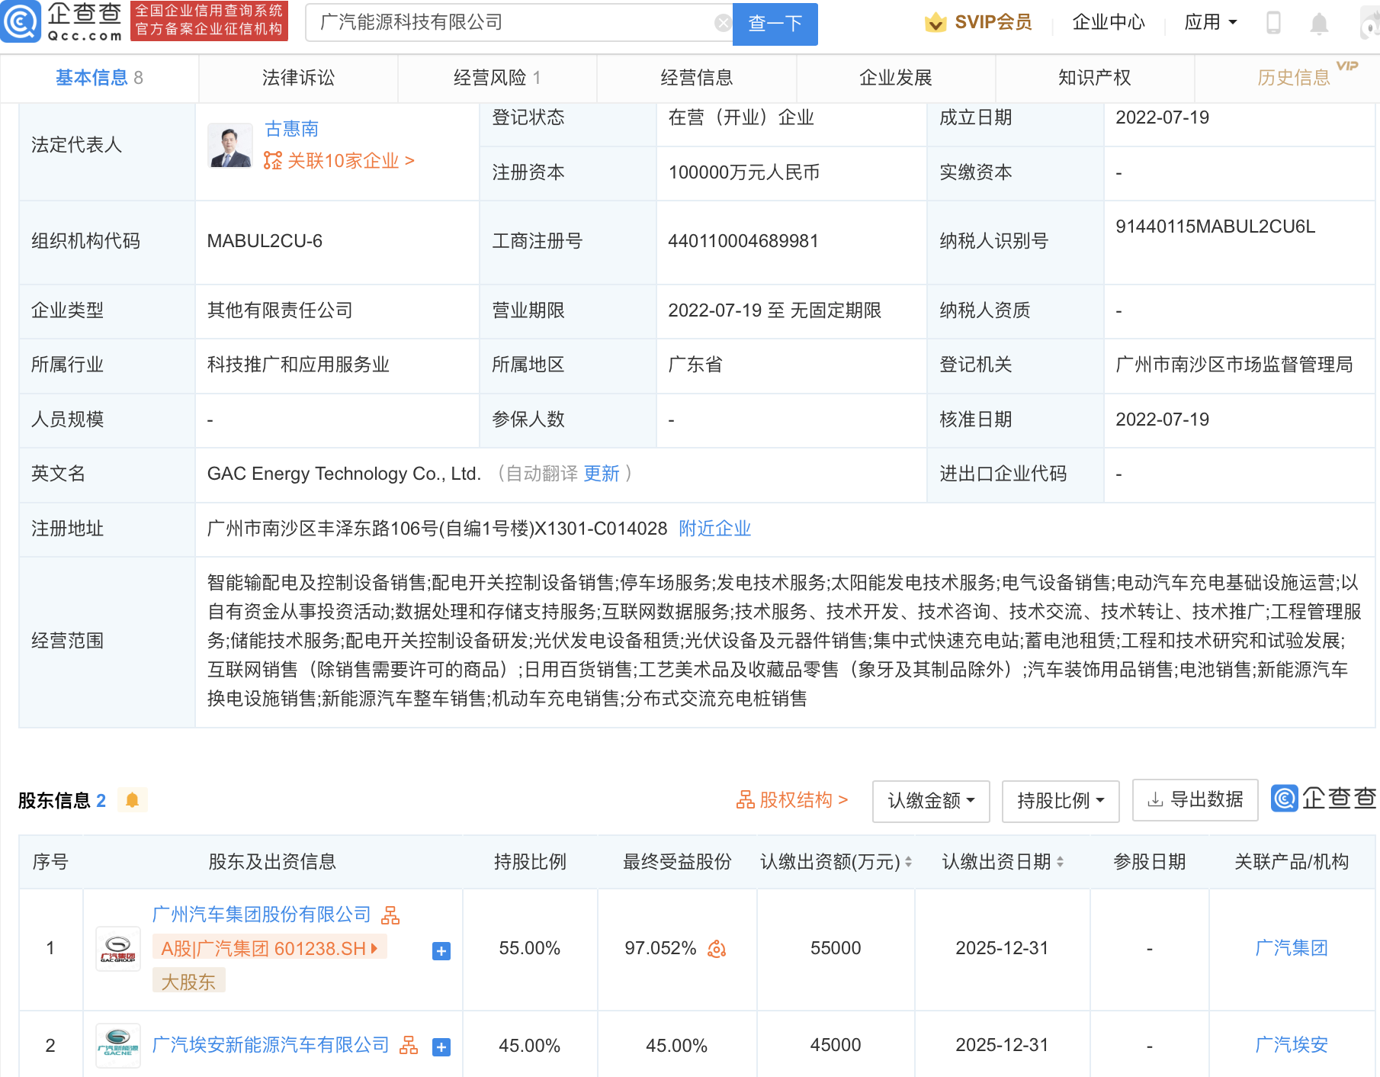Click the beneficiary icon beside 97.052%
Image resolution: width=1380 pixels, height=1077 pixels.
(x=715, y=948)
